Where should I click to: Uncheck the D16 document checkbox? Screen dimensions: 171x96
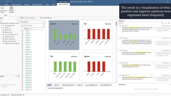(x=22, y=64)
